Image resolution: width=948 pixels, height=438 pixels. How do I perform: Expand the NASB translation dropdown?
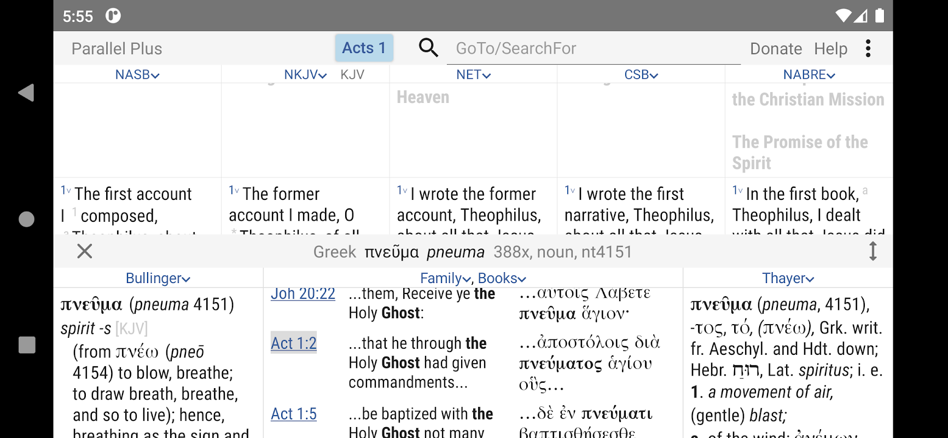(x=137, y=75)
